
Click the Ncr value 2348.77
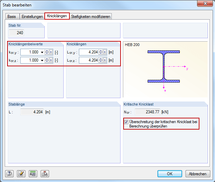(147, 112)
